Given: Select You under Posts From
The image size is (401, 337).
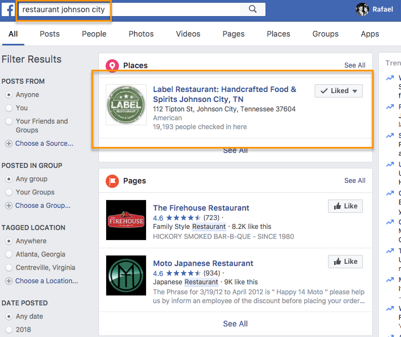Looking at the screenshot, I should (x=9, y=108).
